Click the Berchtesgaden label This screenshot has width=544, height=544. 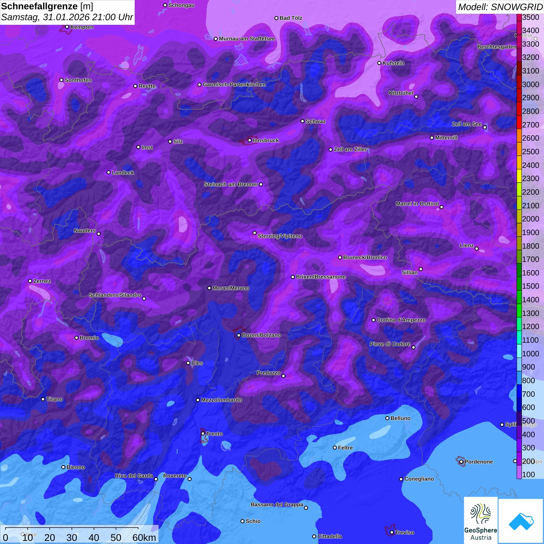click(497, 47)
